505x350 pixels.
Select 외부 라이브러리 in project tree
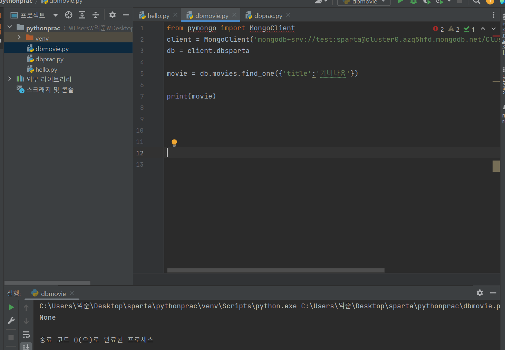[x=49, y=79]
